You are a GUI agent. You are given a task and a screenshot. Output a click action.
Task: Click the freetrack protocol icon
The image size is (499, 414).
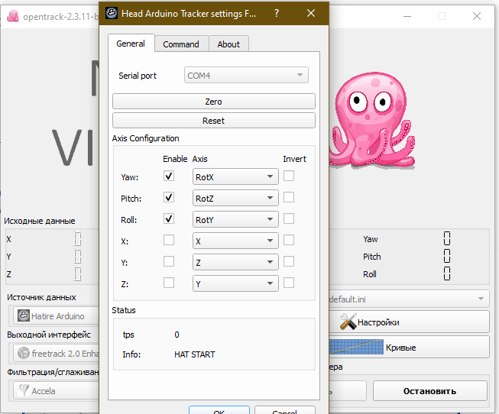coord(24,354)
